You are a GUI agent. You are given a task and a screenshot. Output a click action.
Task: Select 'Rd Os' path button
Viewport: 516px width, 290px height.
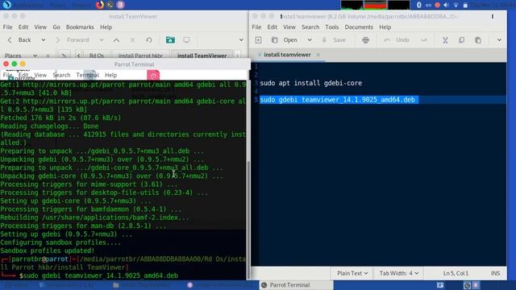click(97, 56)
